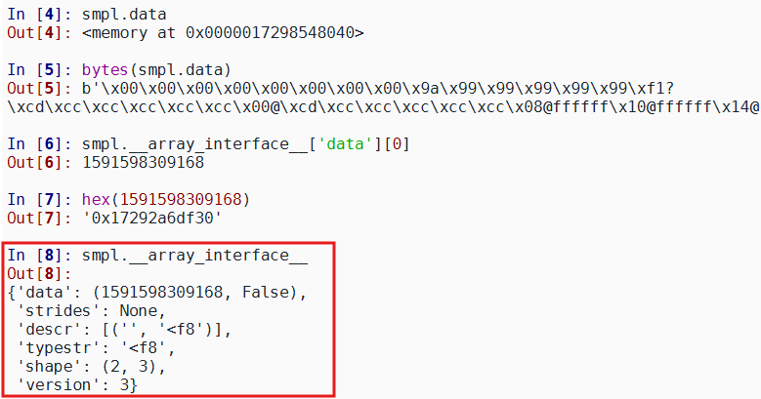Click the second line of bytes output

pyautogui.click(x=381, y=105)
